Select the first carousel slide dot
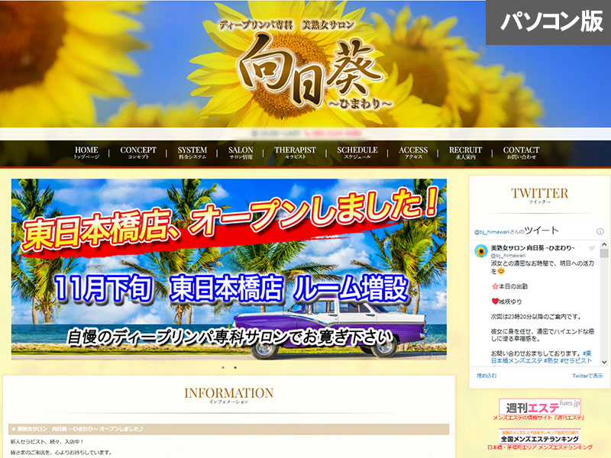This screenshot has width=611, height=458. coord(223,367)
